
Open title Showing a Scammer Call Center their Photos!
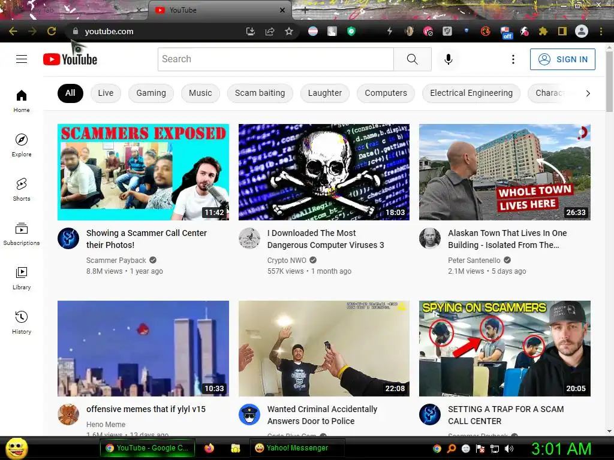[x=146, y=238]
